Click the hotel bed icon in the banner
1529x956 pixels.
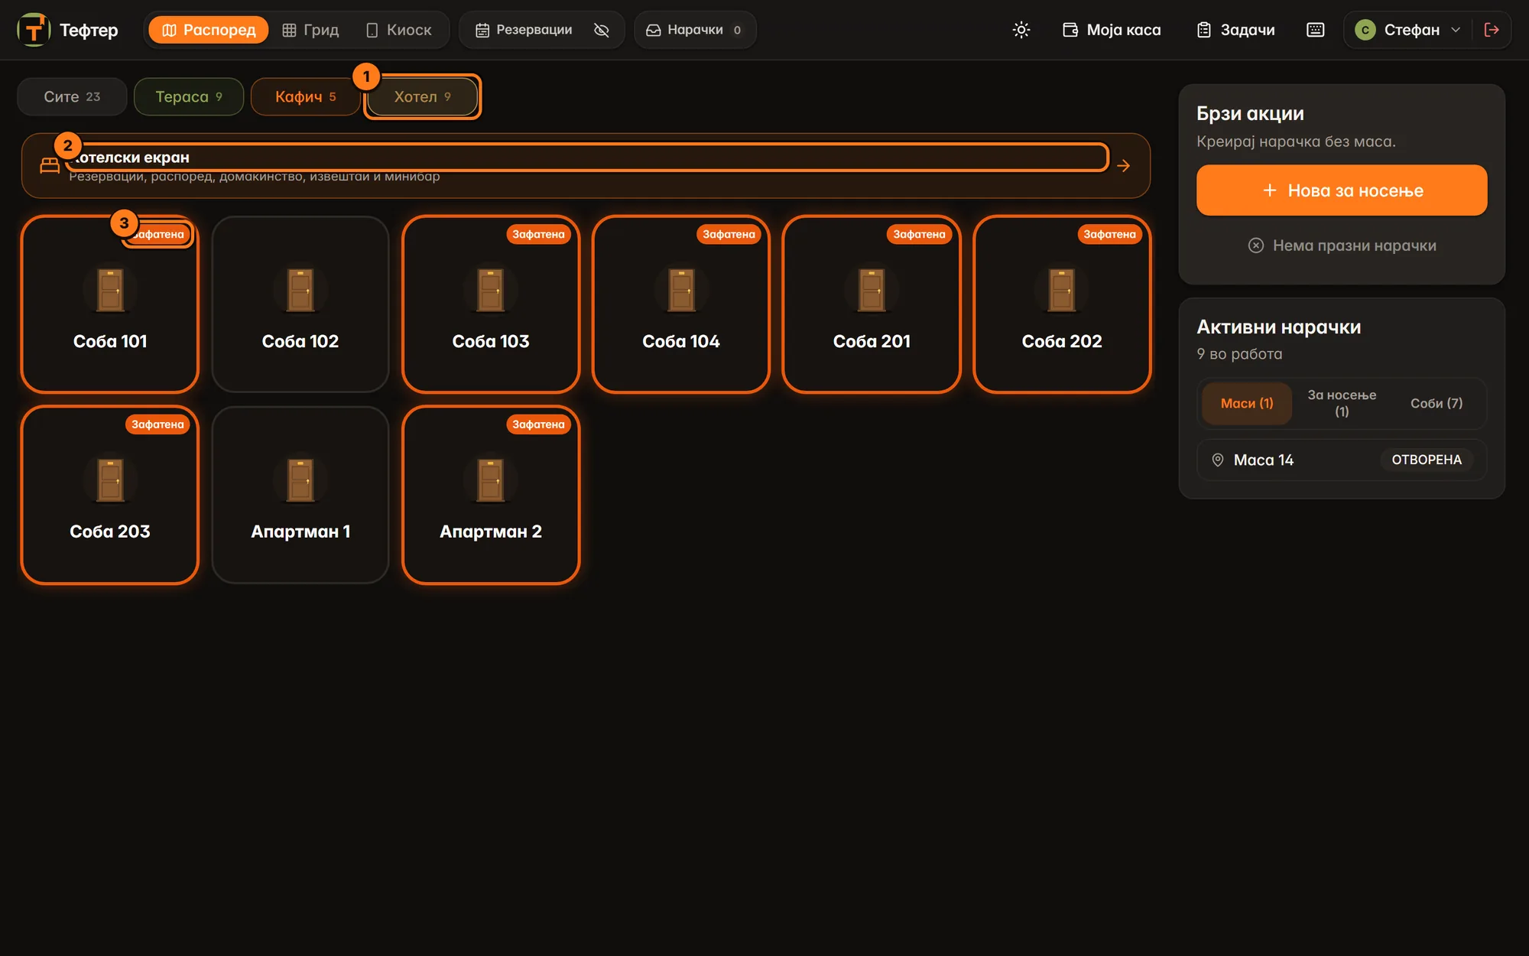[50, 165]
